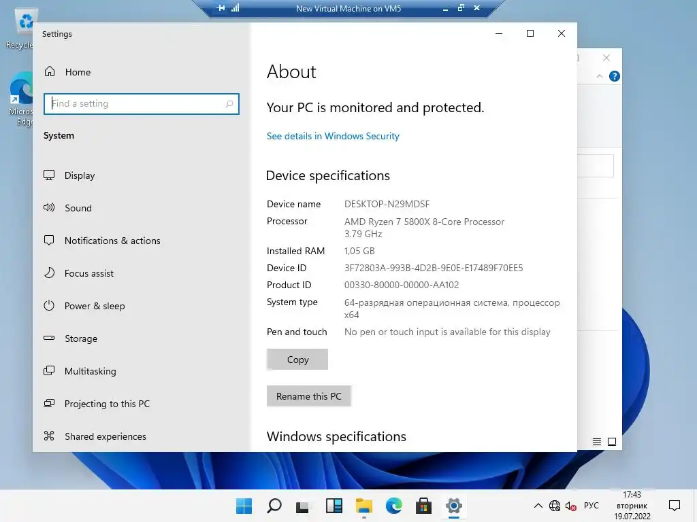Screen dimensions: 697x522
Task: Close the background window with its X
Action: coord(606,58)
